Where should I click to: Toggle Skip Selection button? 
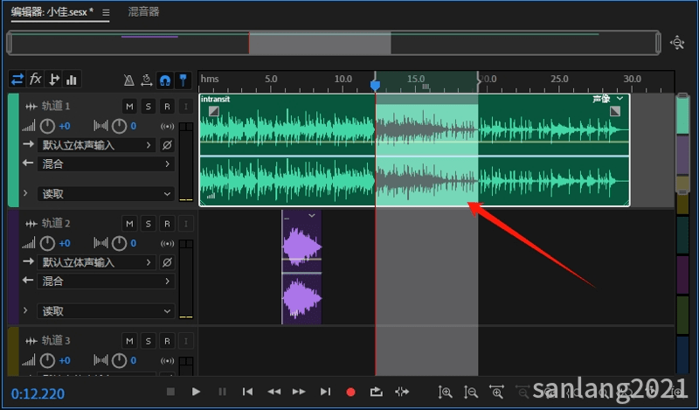click(402, 393)
